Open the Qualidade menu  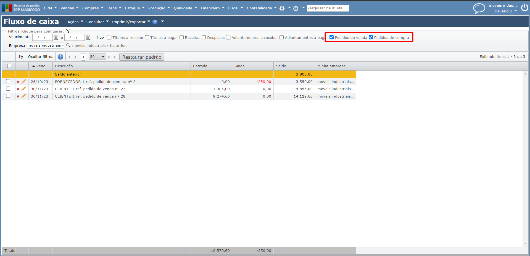pyautogui.click(x=185, y=8)
